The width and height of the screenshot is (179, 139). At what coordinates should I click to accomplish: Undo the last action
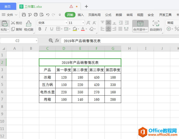[48, 15]
